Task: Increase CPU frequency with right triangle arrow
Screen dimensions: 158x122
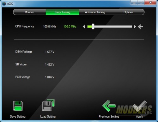Action: tap(135, 27)
